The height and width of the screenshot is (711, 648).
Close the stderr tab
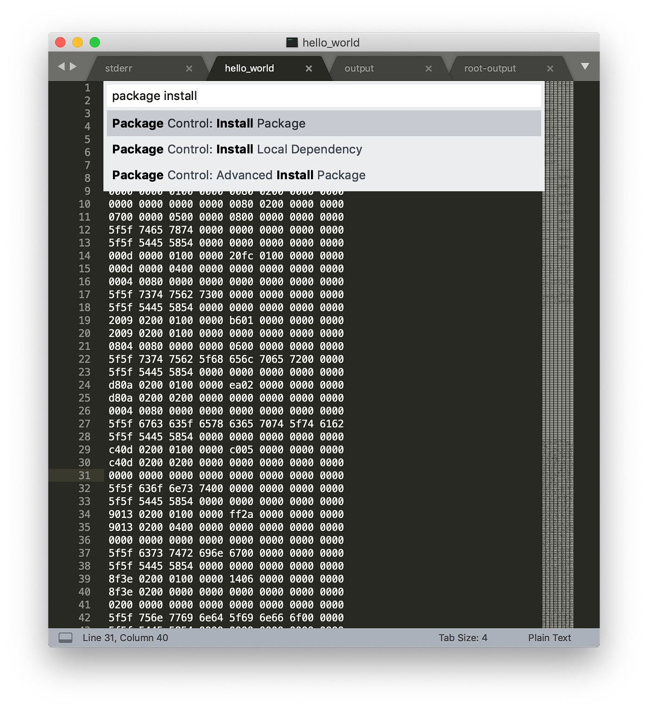(189, 69)
